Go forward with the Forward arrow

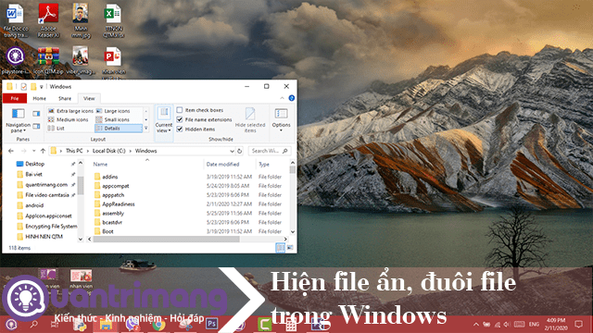pyautogui.click(x=23, y=151)
